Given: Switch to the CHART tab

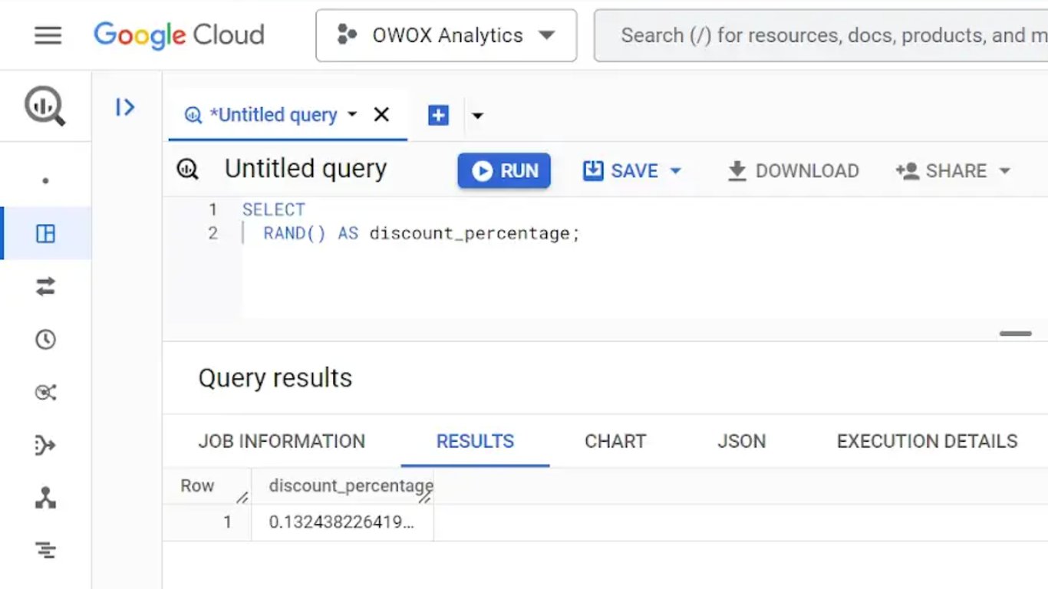Looking at the screenshot, I should (x=615, y=442).
